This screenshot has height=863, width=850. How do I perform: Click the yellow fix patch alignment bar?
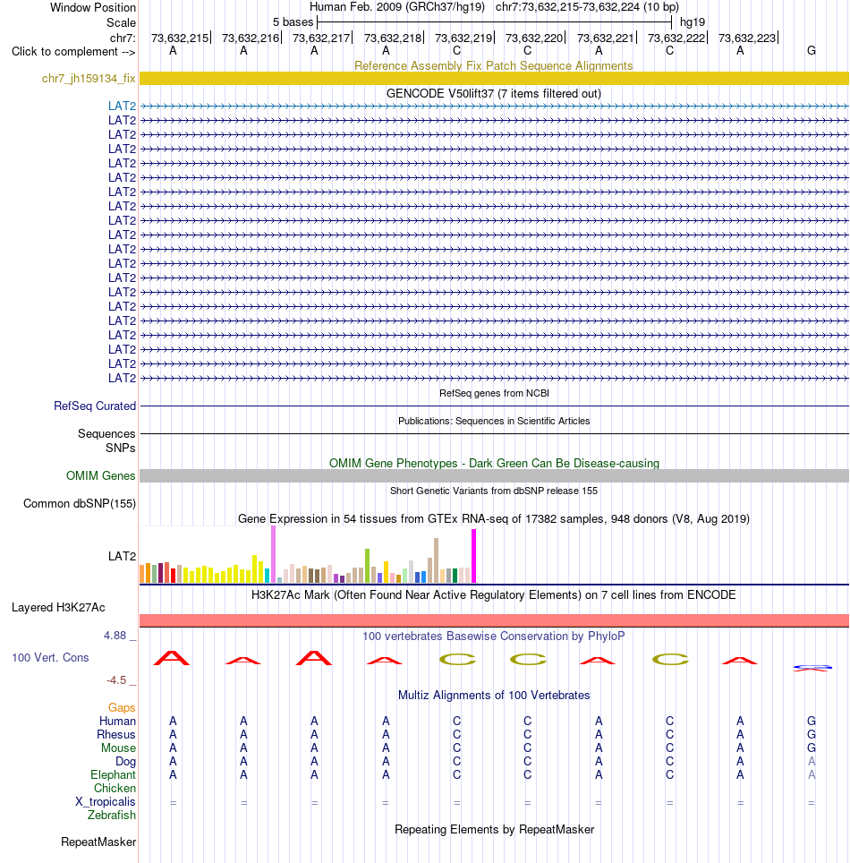click(494, 78)
